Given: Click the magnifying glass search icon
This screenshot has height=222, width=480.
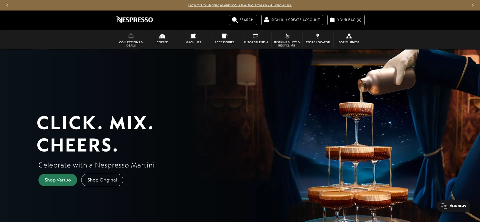Looking at the screenshot, I should (234, 20).
